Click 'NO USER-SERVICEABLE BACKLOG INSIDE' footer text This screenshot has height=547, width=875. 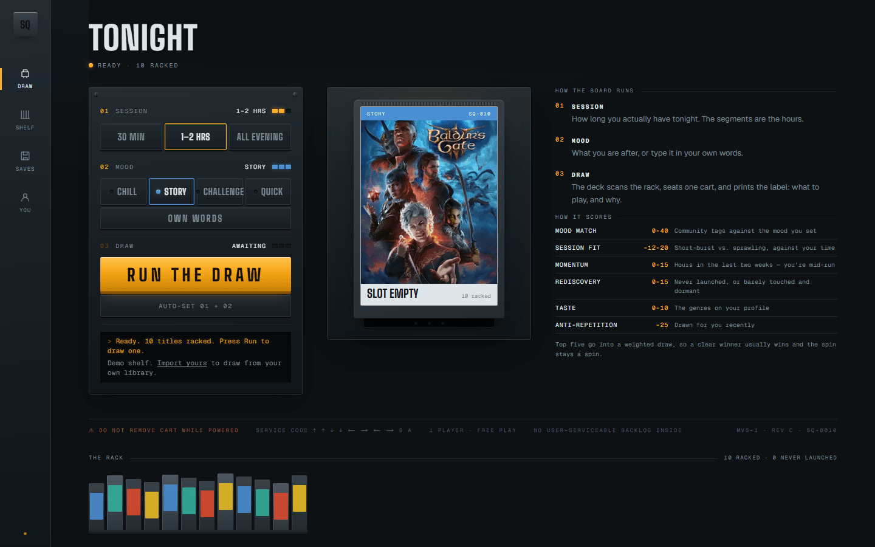pos(608,430)
